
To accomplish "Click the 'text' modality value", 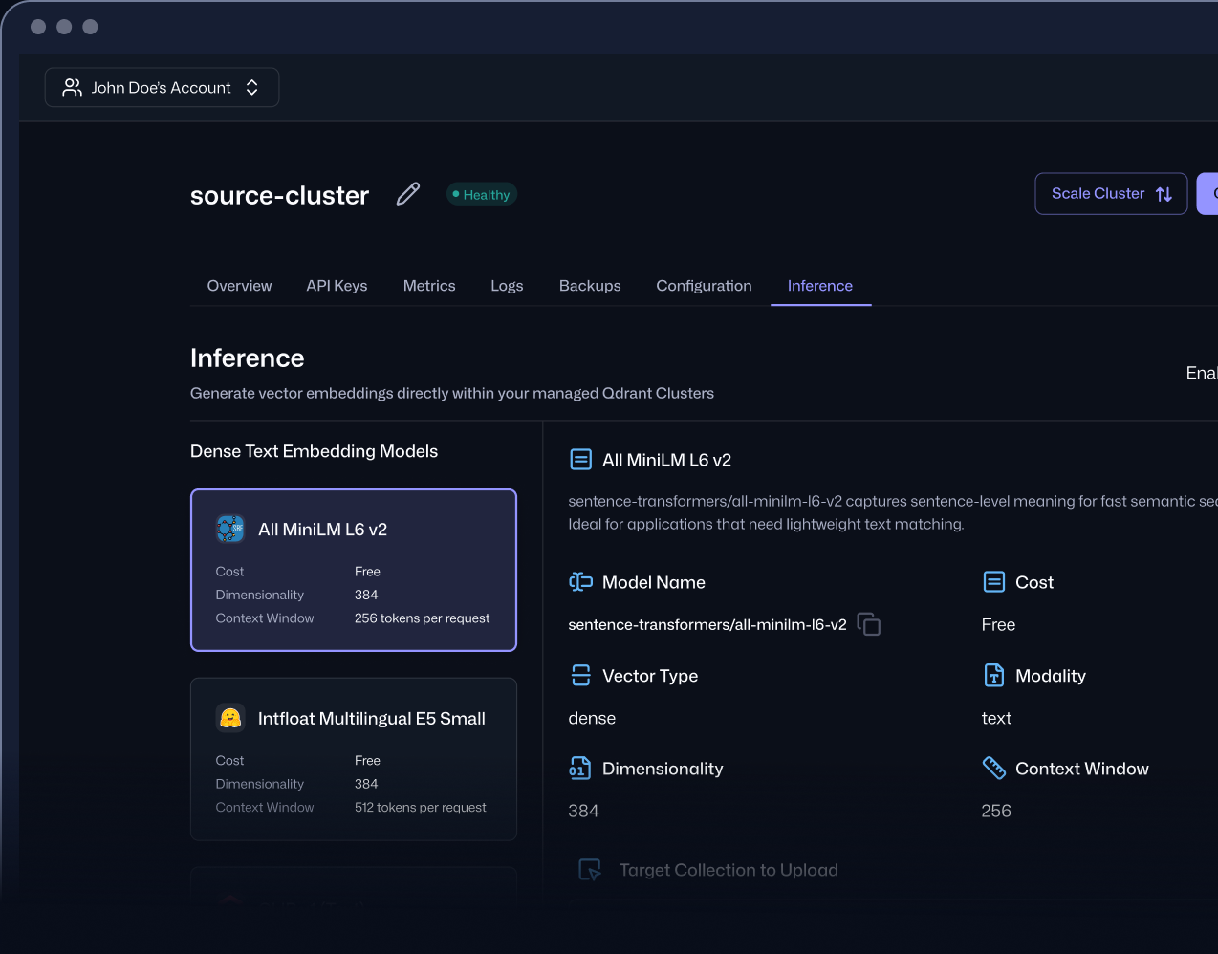I will tap(996, 718).
